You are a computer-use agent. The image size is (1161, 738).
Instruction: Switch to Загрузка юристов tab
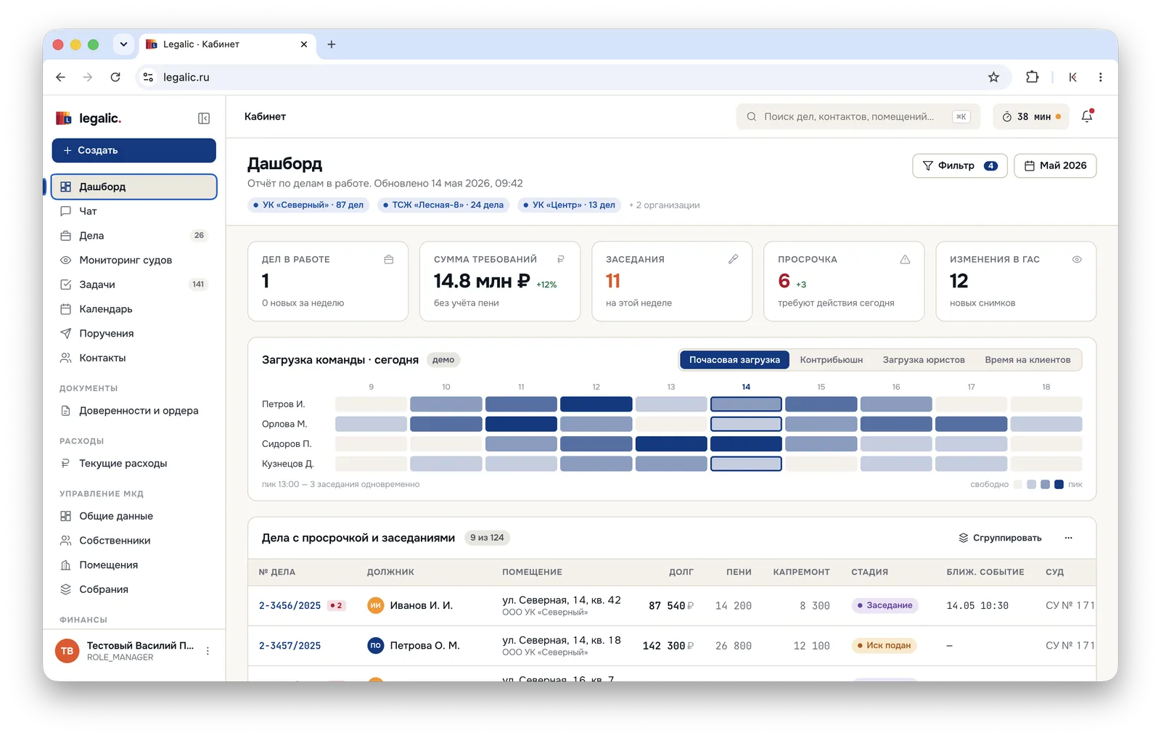point(924,360)
